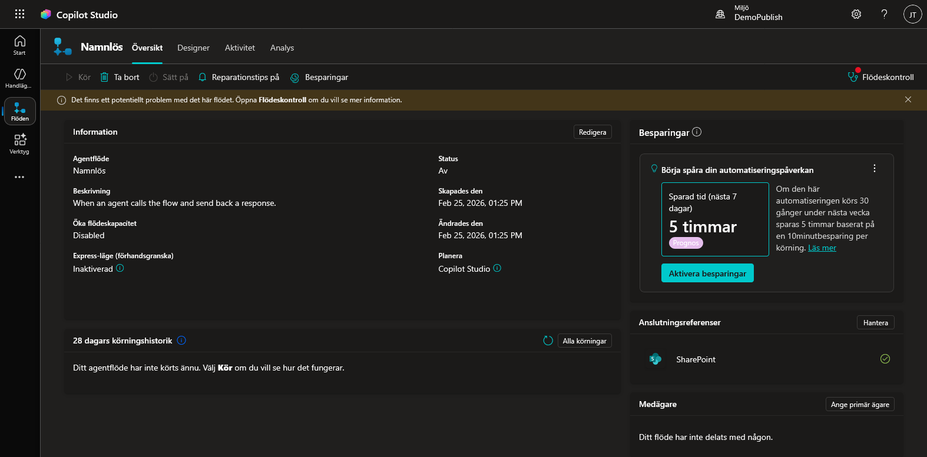
Task: Click Ta bort trash button
Action: [x=120, y=77]
